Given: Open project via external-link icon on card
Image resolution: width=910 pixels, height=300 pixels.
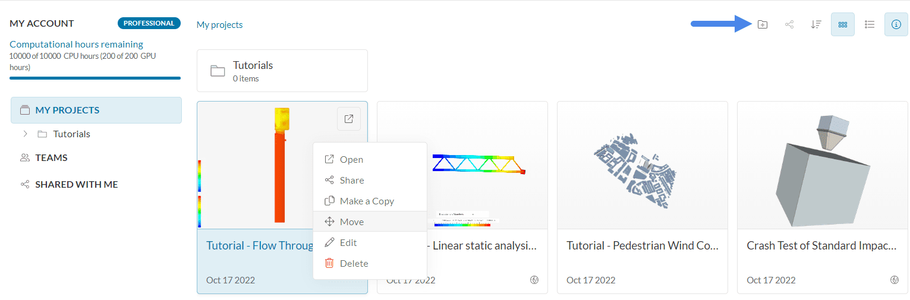Looking at the screenshot, I should [x=348, y=119].
